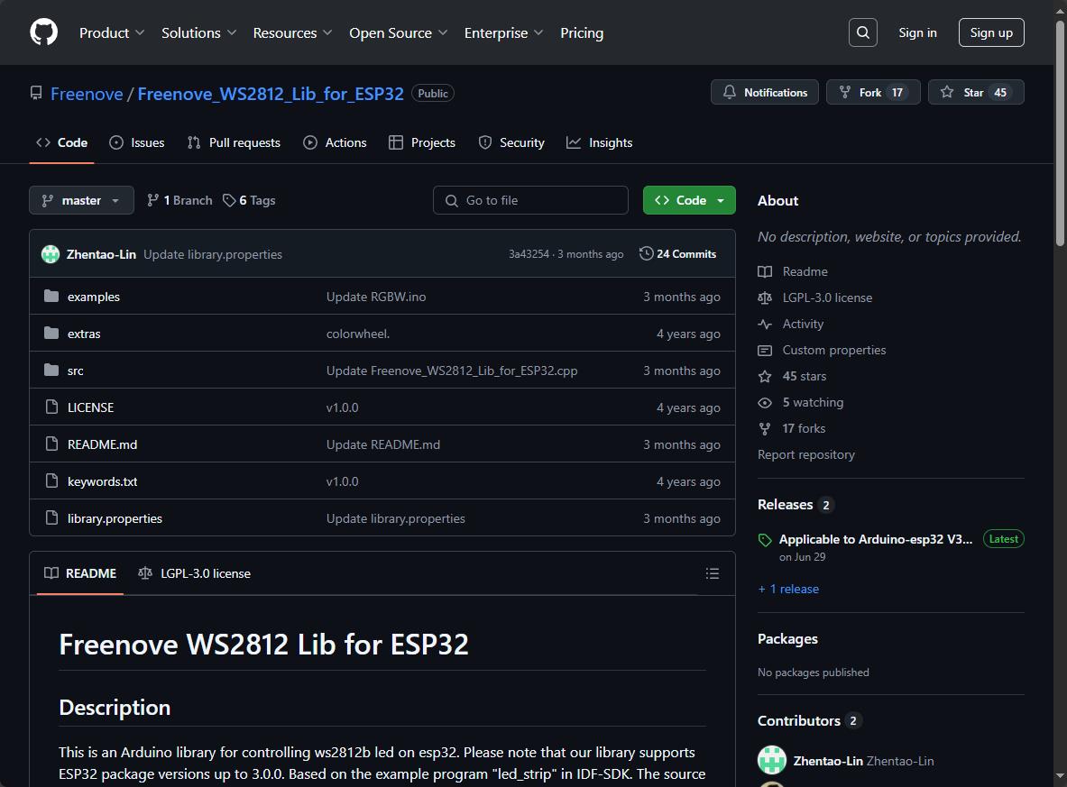Viewport: 1067px width, 787px height.
Task: Click Sign in link
Action: [917, 32]
